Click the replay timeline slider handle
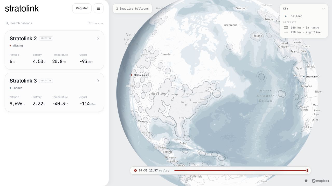This screenshot has width=332, height=186. pos(307,171)
